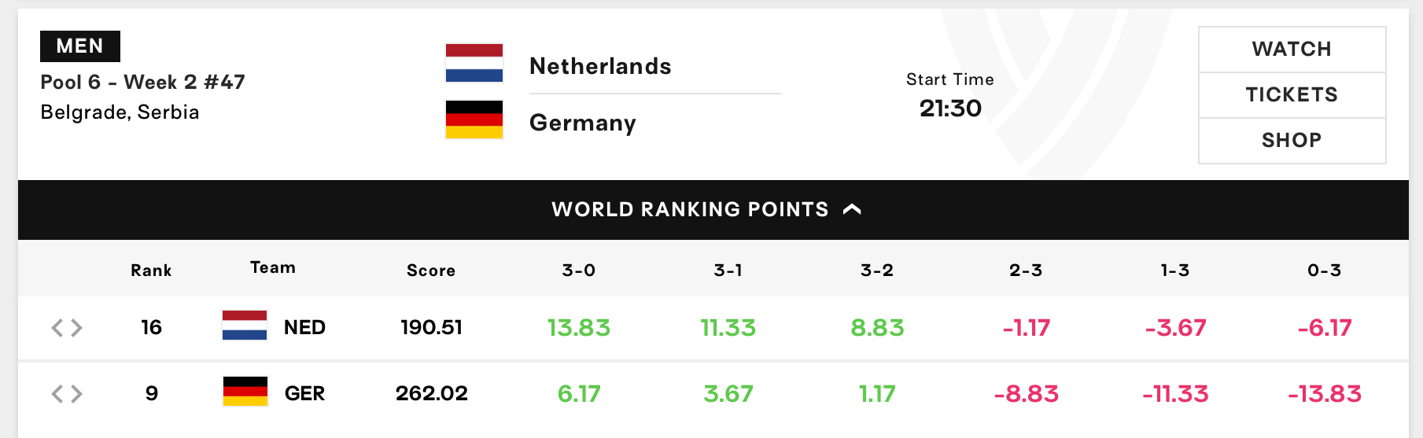Click the arrows icon beside GER row
Image resolution: width=1423 pixels, height=438 pixels.
pos(67,394)
